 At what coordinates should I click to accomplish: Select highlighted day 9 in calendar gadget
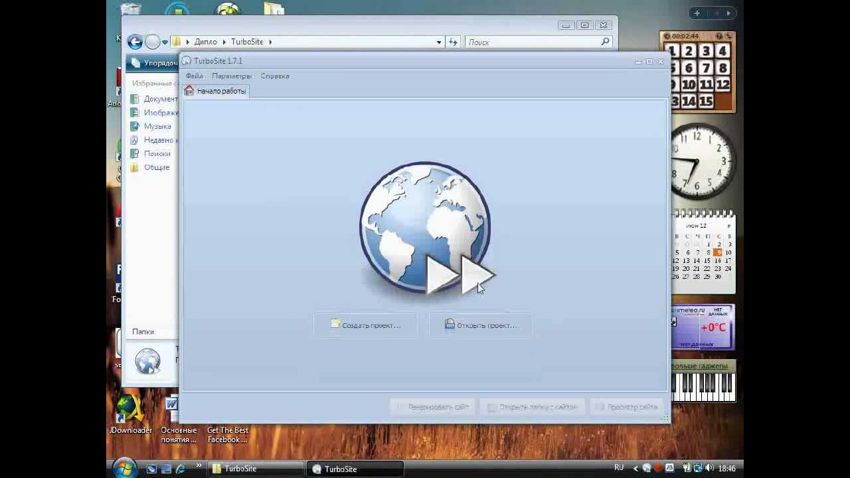coord(718,252)
